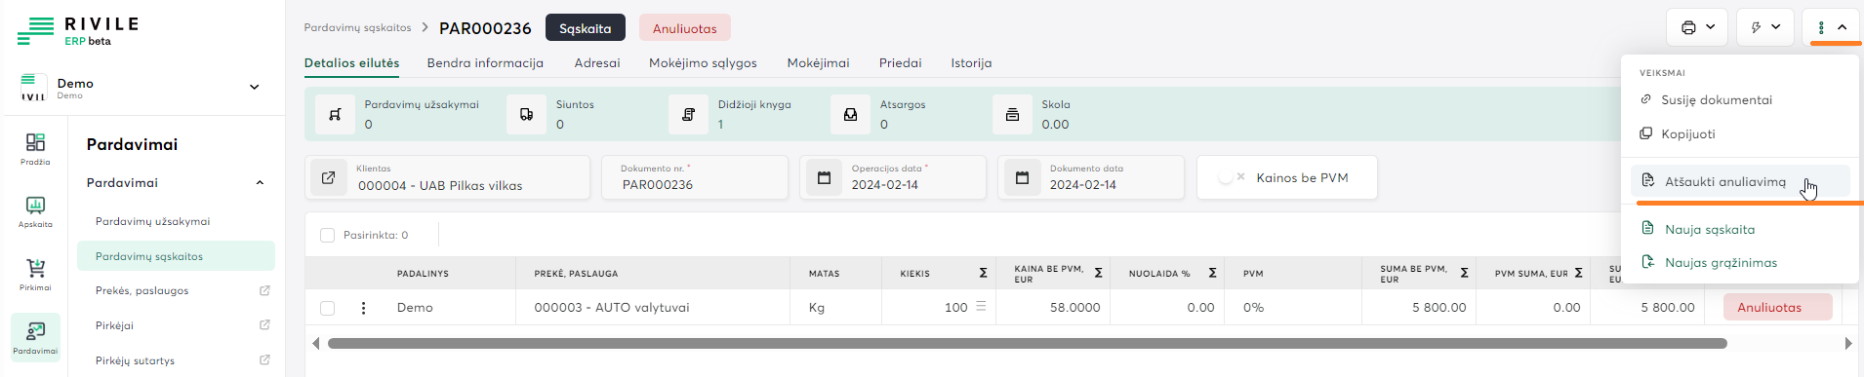Open Pirkėjai in sidebar
This screenshot has height=377, width=1864.
pyautogui.click(x=114, y=325)
